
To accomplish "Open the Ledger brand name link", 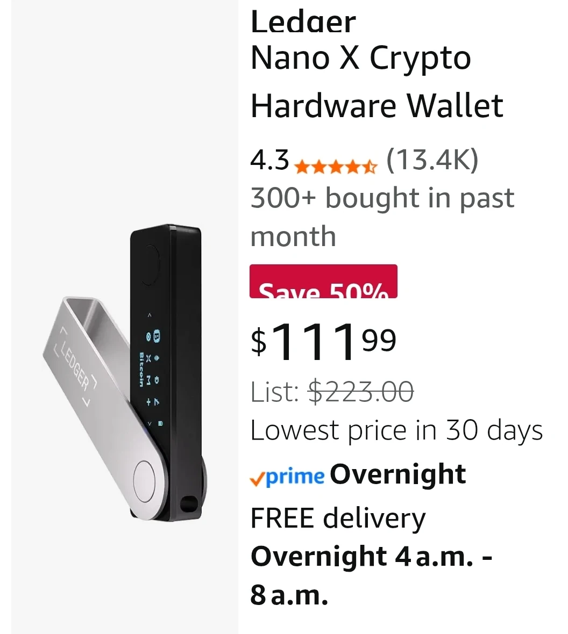I will click(x=303, y=21).
